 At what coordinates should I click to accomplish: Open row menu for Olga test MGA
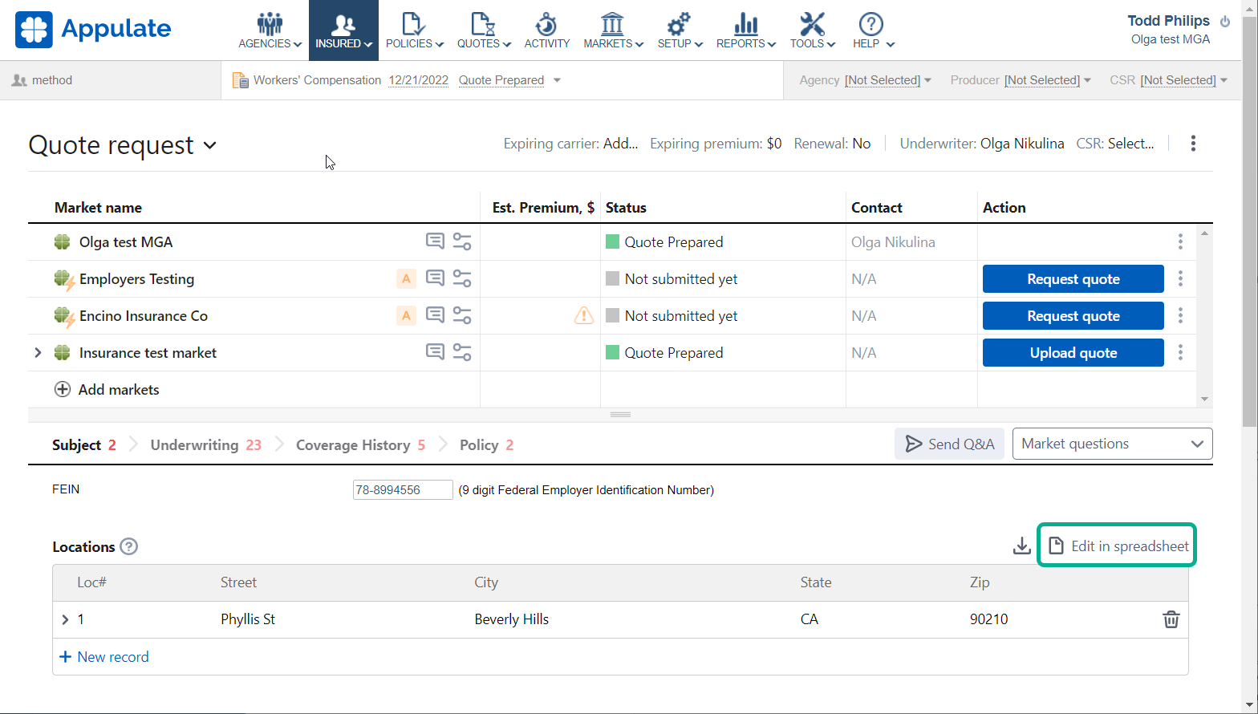(x=1180, y=241)
